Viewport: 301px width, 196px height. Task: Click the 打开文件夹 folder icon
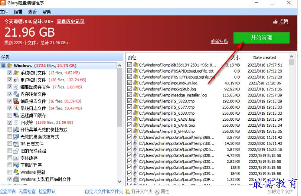click(x=128, y=191)
